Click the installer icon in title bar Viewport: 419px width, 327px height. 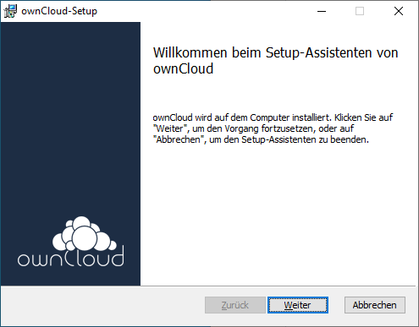[x=10, y=11]
